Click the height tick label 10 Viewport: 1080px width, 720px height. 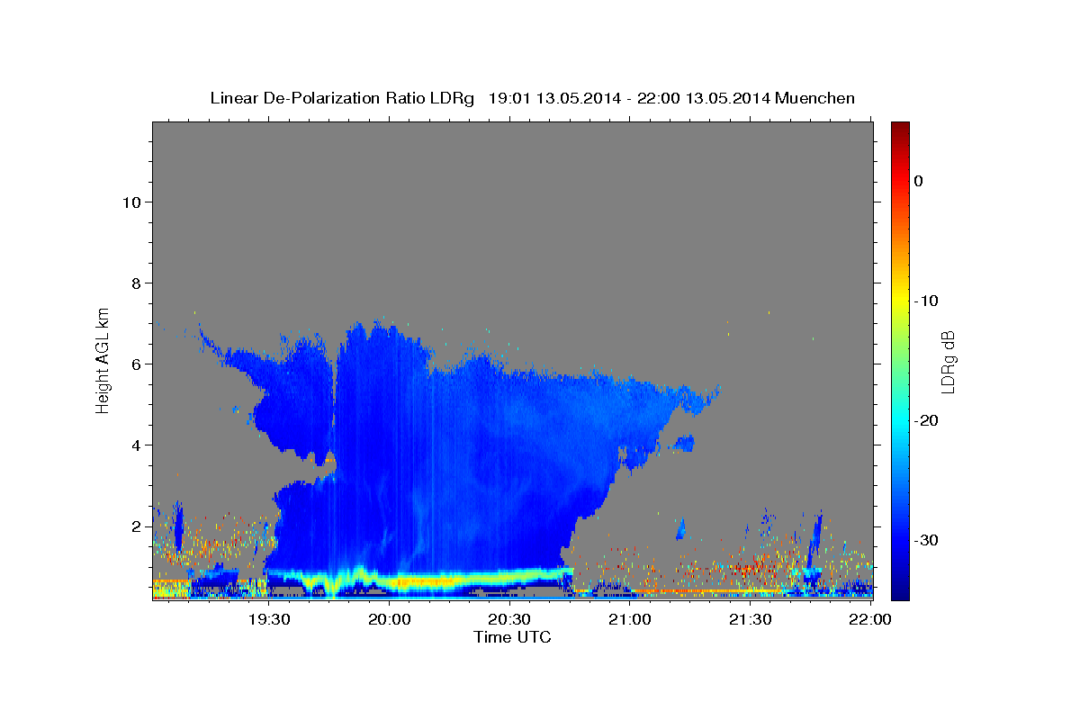(x=131, y=202)
